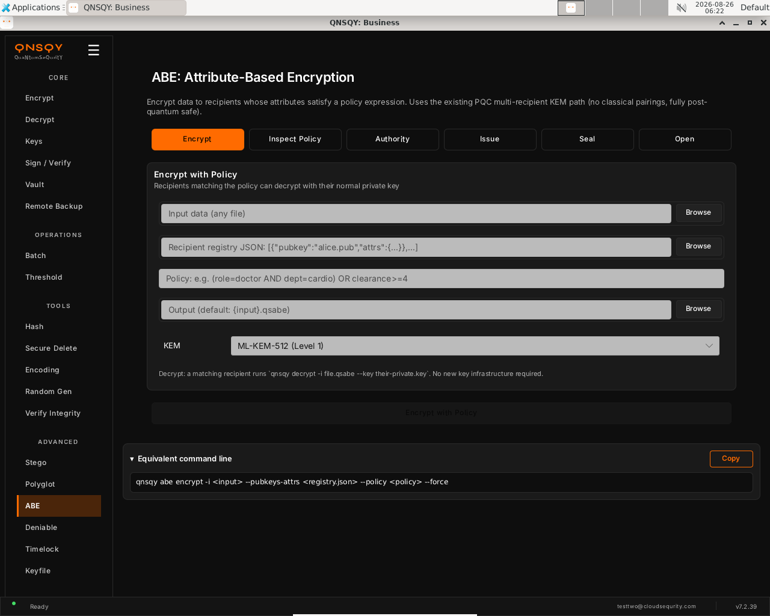Open Batch operations

click(x=59, y=256)
